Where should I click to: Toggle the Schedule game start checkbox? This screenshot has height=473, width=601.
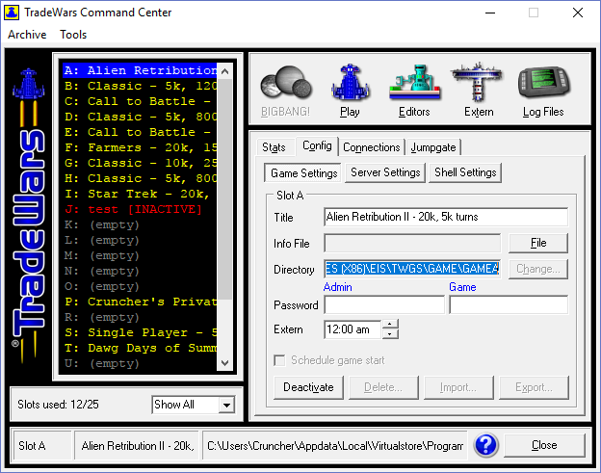280,359
